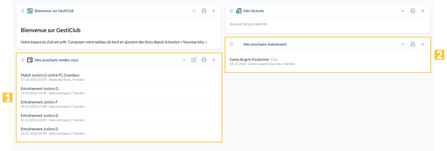Close the Bienvenue sur GestiClub block
The width and height of the screenshot is (447, 151).
pyautogui.click(x=214, y=11)
